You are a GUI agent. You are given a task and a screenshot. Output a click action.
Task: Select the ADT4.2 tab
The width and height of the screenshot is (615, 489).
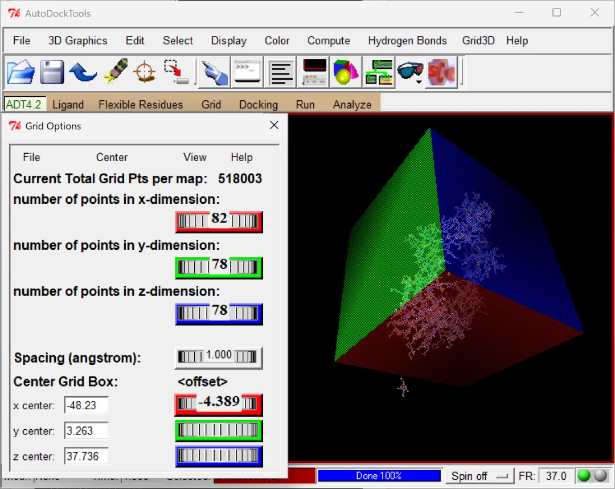point(25,104)
